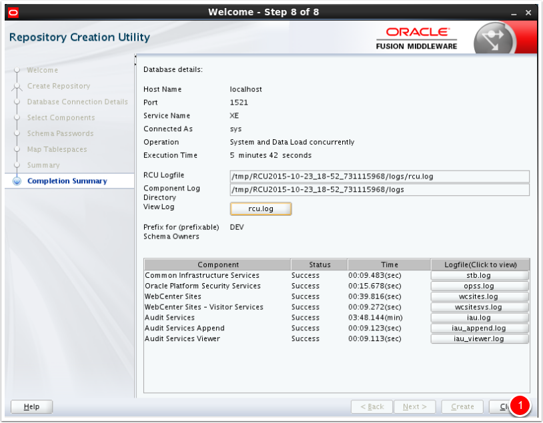The width and height of the screenshot is (543, 423).
Task: Click the Status column header
Action: pyautogui.click(x=320, y=264)
